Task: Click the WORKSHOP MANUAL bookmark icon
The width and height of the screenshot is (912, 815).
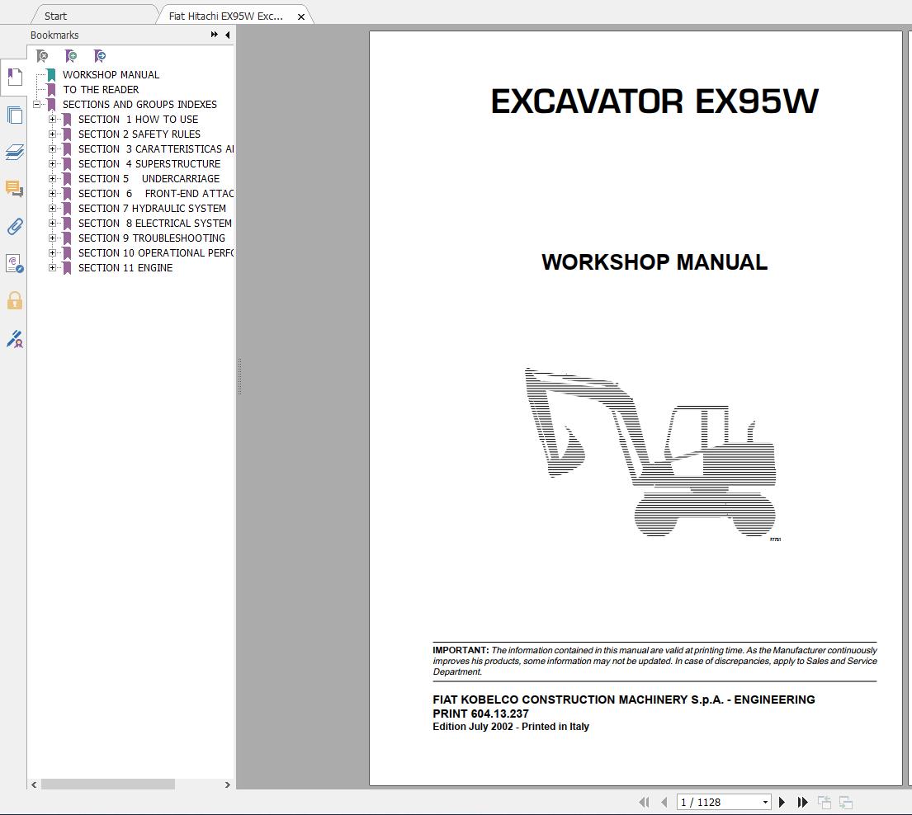Action: point(51,74)
